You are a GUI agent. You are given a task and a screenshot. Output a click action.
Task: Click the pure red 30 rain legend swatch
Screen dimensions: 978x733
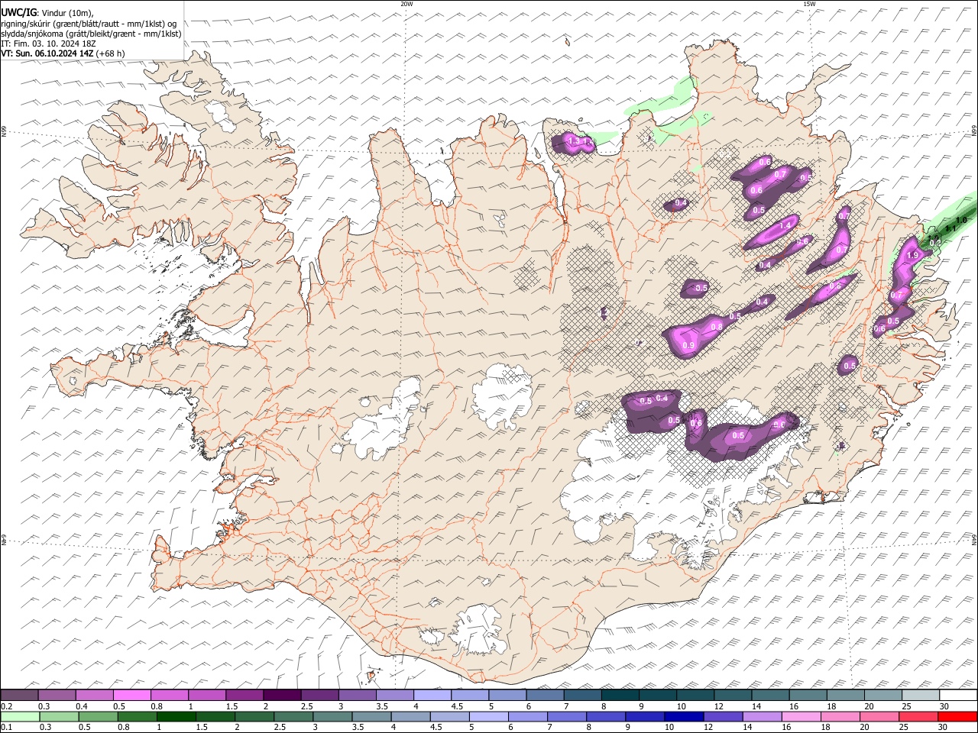[x=957, y=717]
